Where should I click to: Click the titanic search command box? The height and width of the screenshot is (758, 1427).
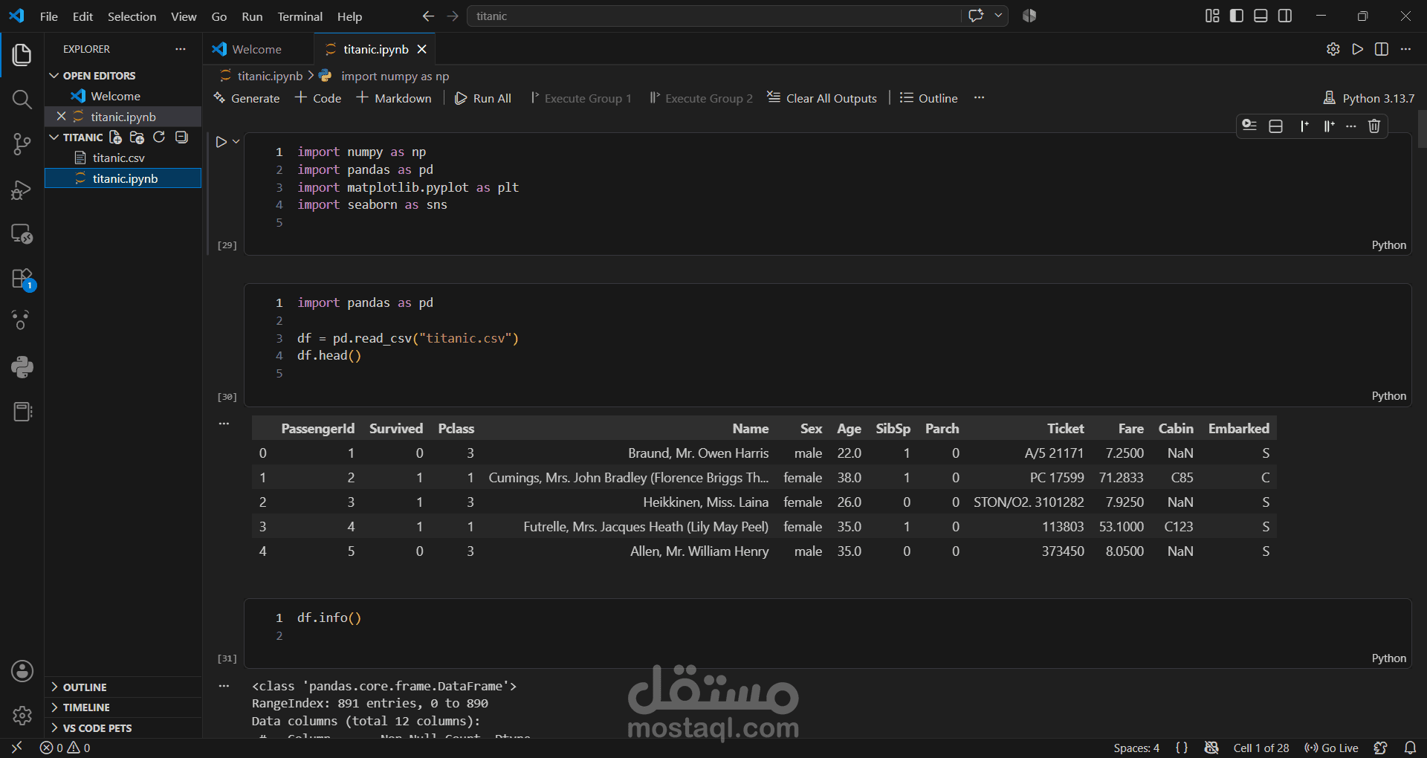click(713, 16)
